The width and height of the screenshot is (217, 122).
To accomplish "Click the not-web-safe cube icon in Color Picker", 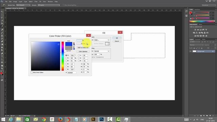I will (74, 47).
